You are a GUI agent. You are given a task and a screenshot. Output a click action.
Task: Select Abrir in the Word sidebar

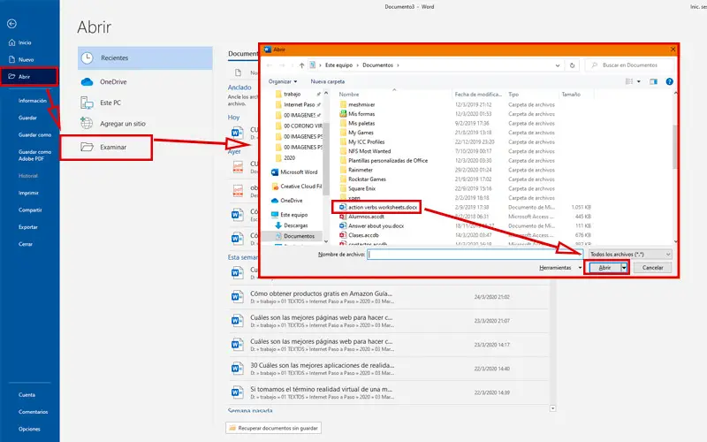point(29,77)
